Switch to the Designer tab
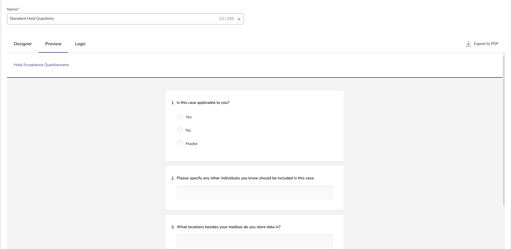The height and width of the screenshot is (249, 511). tap(23, 44)
